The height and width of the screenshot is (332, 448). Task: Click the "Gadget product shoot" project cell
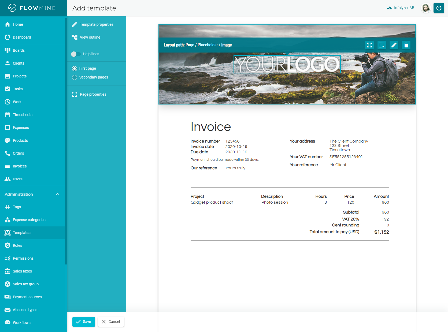pos(212,202)
